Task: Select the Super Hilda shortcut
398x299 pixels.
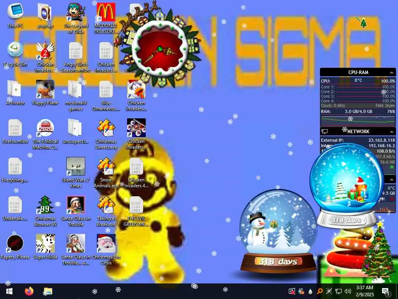Action: (x=45, y=247)
